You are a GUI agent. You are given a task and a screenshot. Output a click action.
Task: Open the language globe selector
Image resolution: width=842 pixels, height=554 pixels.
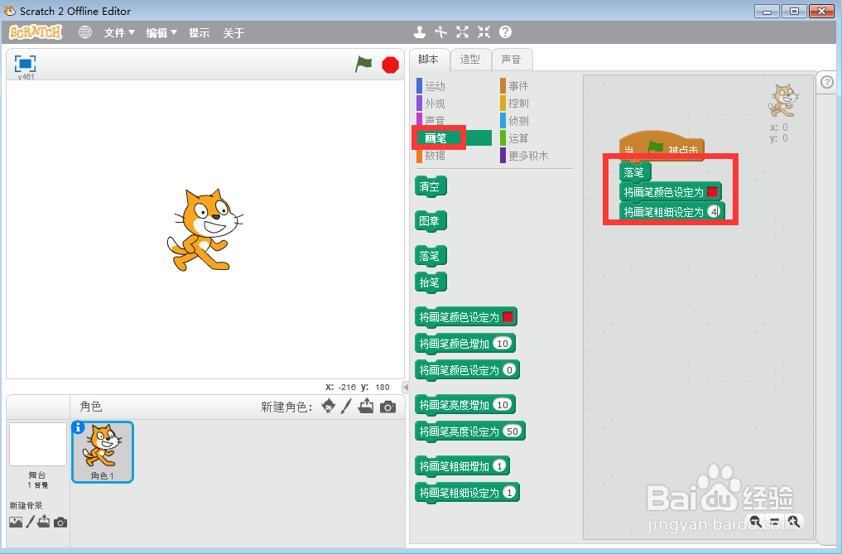pos(84,32)
